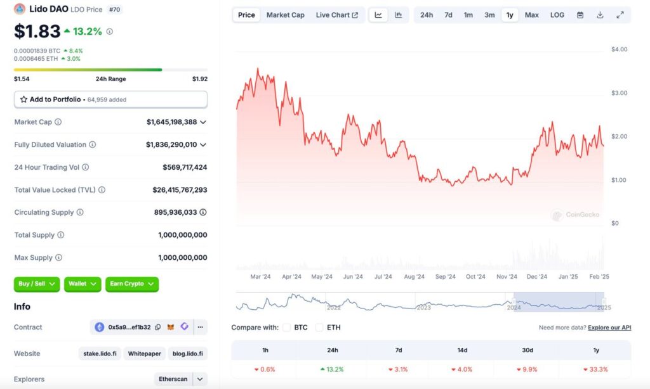
Task: Click the price chart peak near Mar '24
Action: [x=258, y=69]
